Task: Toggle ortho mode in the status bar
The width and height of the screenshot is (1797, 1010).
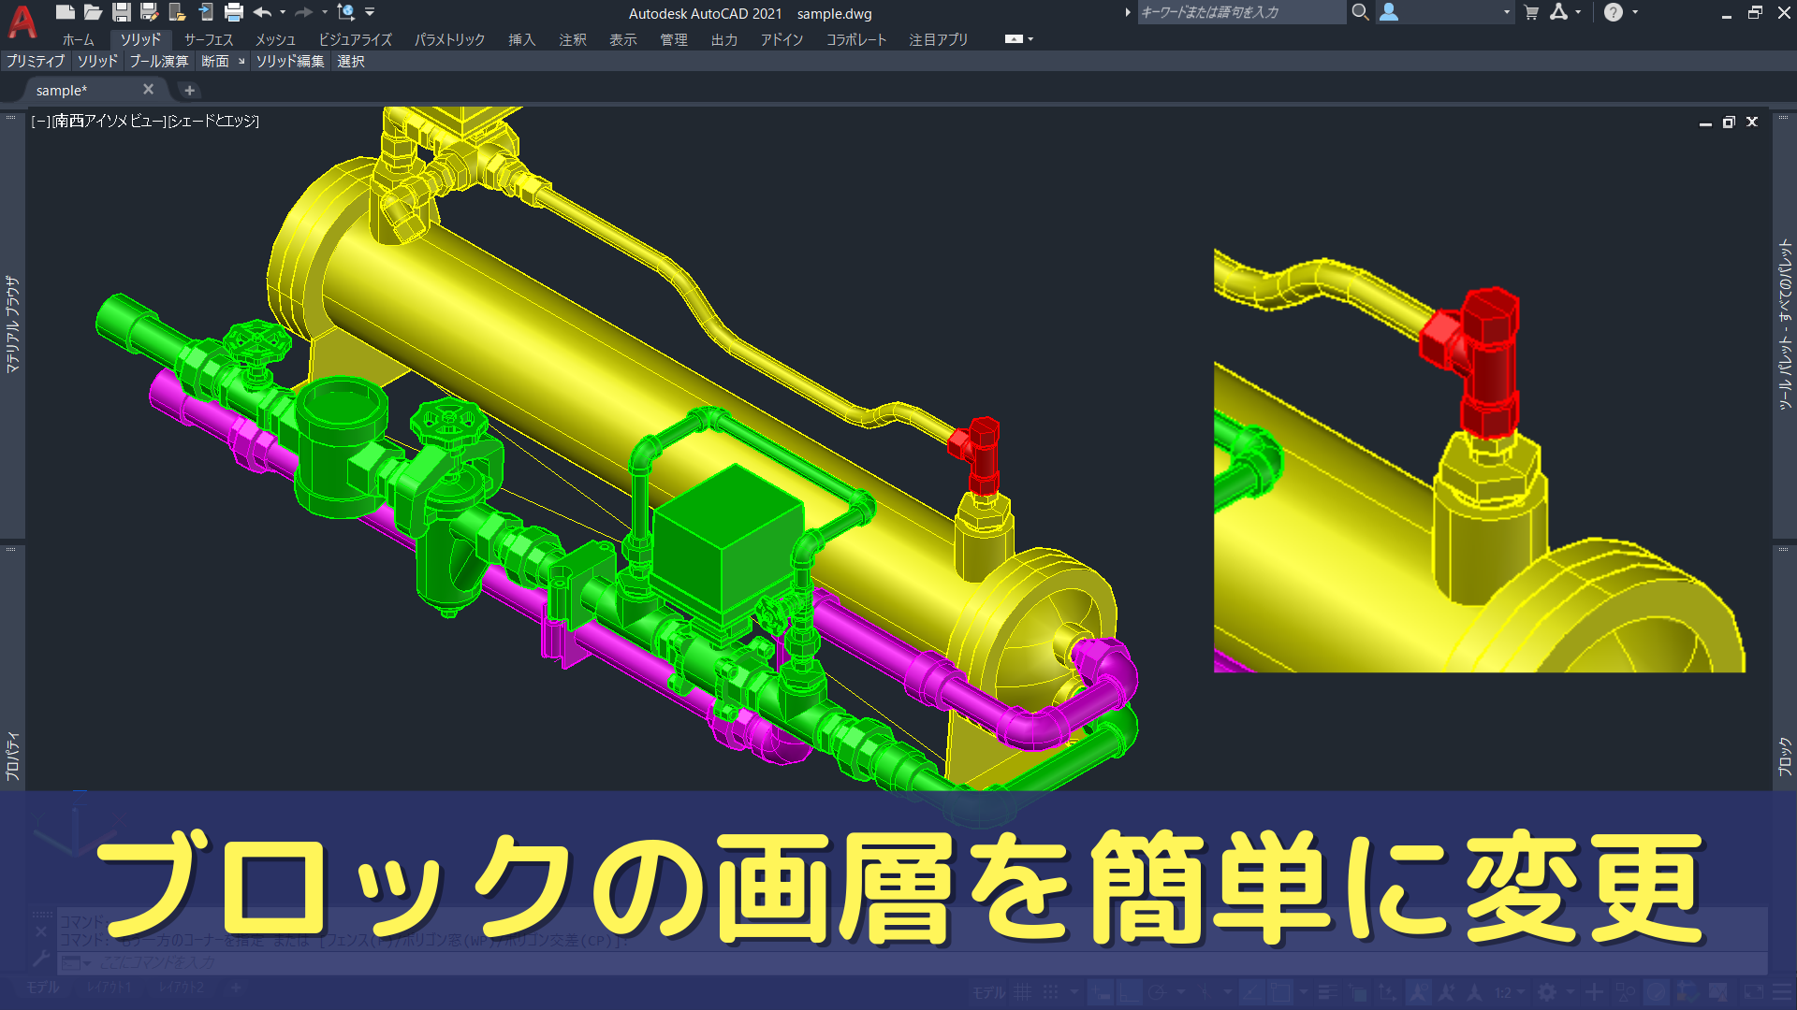Action: coord(1131,992)
